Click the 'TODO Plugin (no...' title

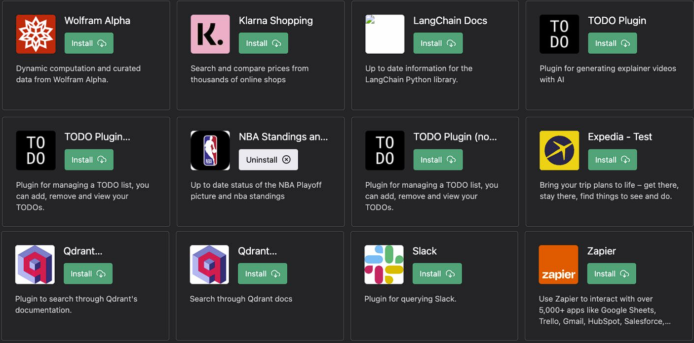(x=455, y=137)
